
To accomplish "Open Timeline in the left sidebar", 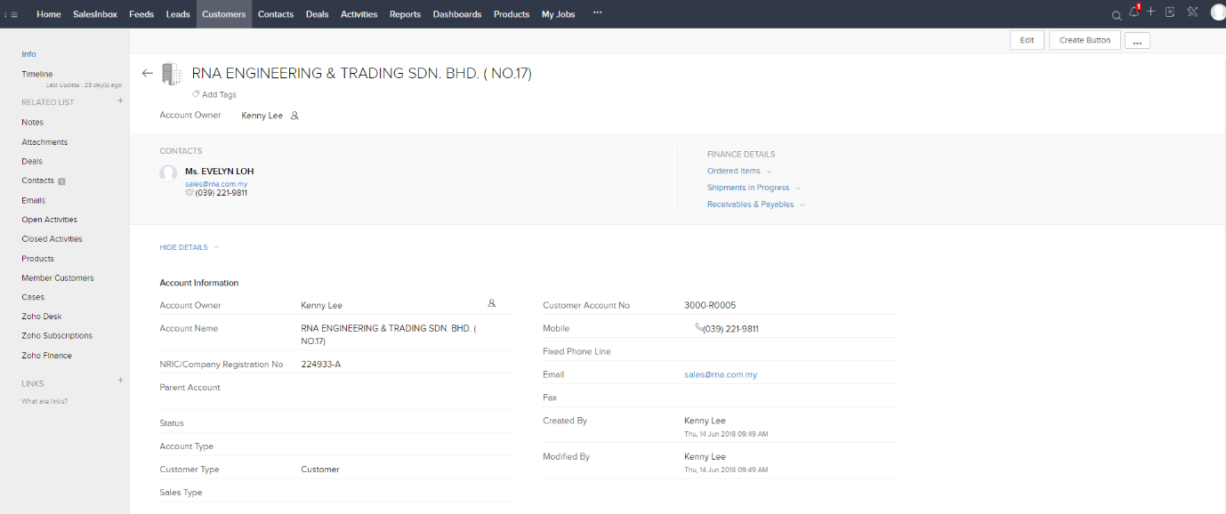I will tap(37, 74).
